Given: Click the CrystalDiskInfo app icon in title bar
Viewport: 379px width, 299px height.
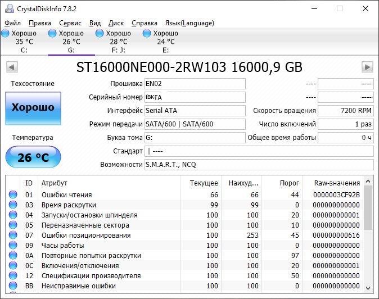Looking at the screenshot, I should point(10,8).
